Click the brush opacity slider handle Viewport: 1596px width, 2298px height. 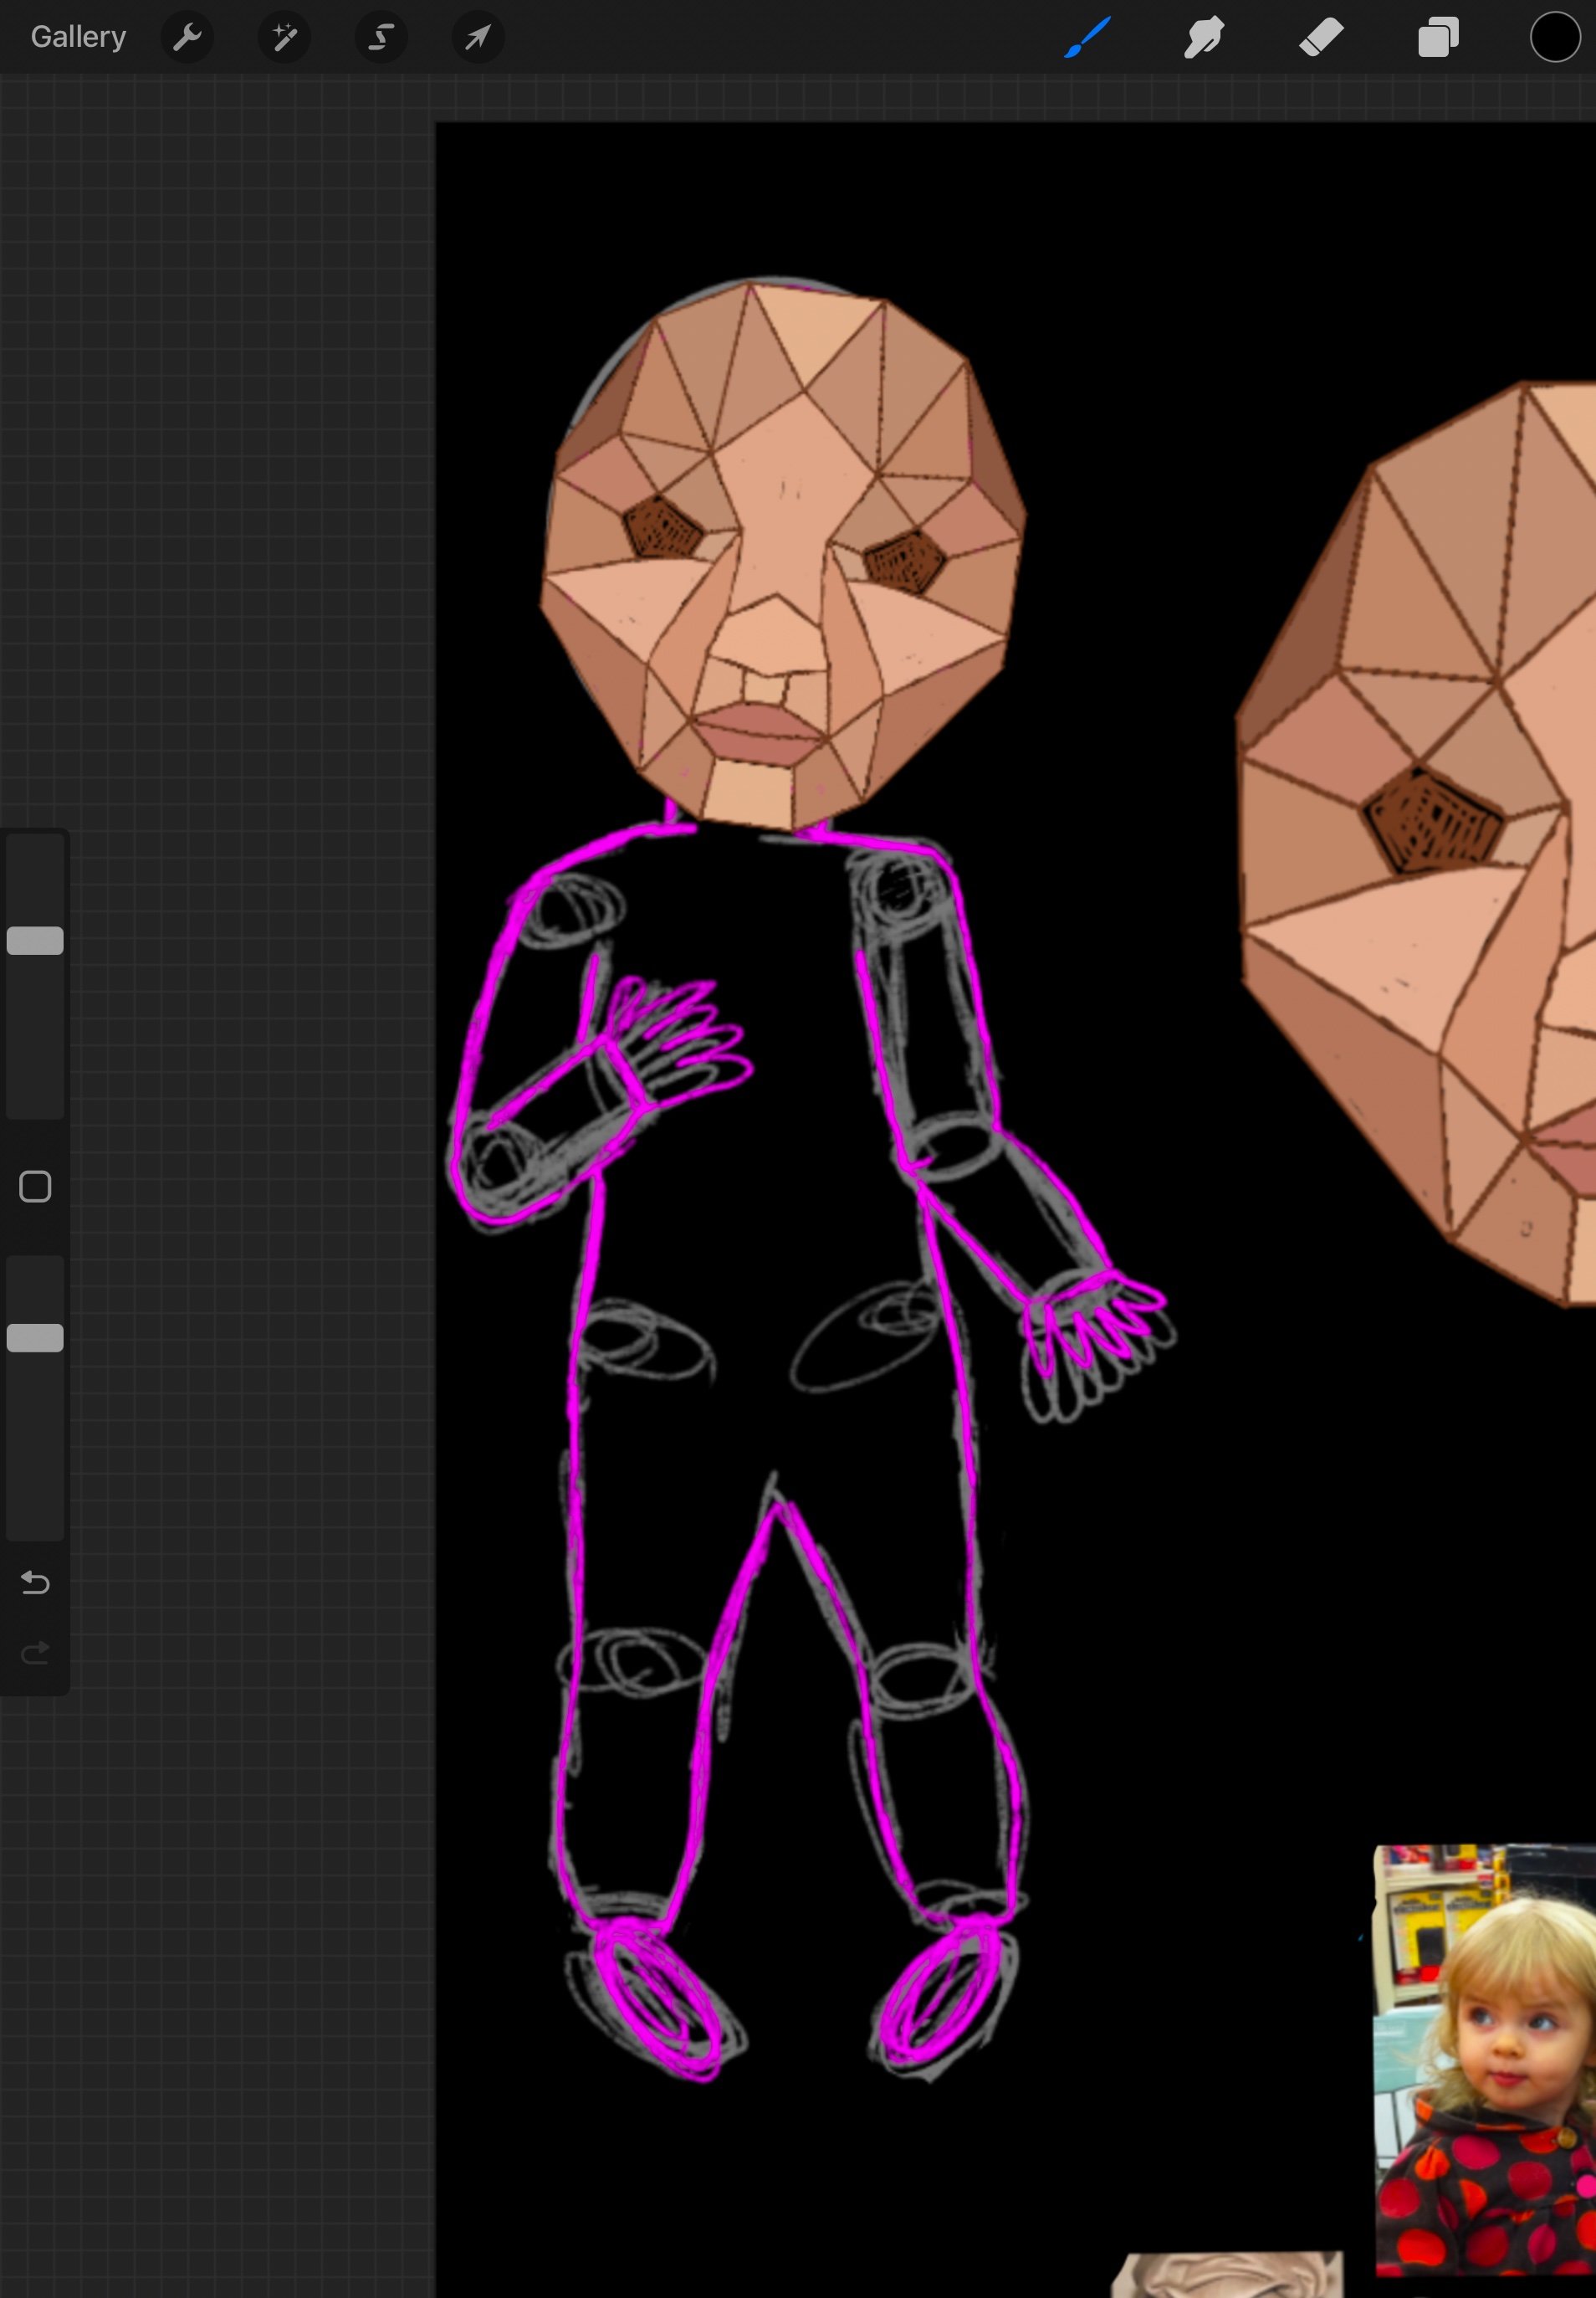35,1337
